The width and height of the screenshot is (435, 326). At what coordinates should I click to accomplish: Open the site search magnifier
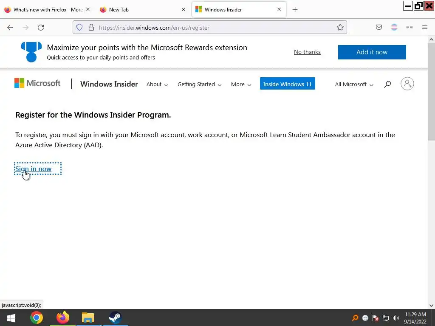point(387,84)
